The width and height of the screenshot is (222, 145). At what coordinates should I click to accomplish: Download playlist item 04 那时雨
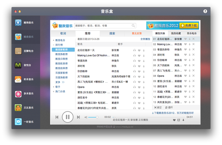(189, 55)
